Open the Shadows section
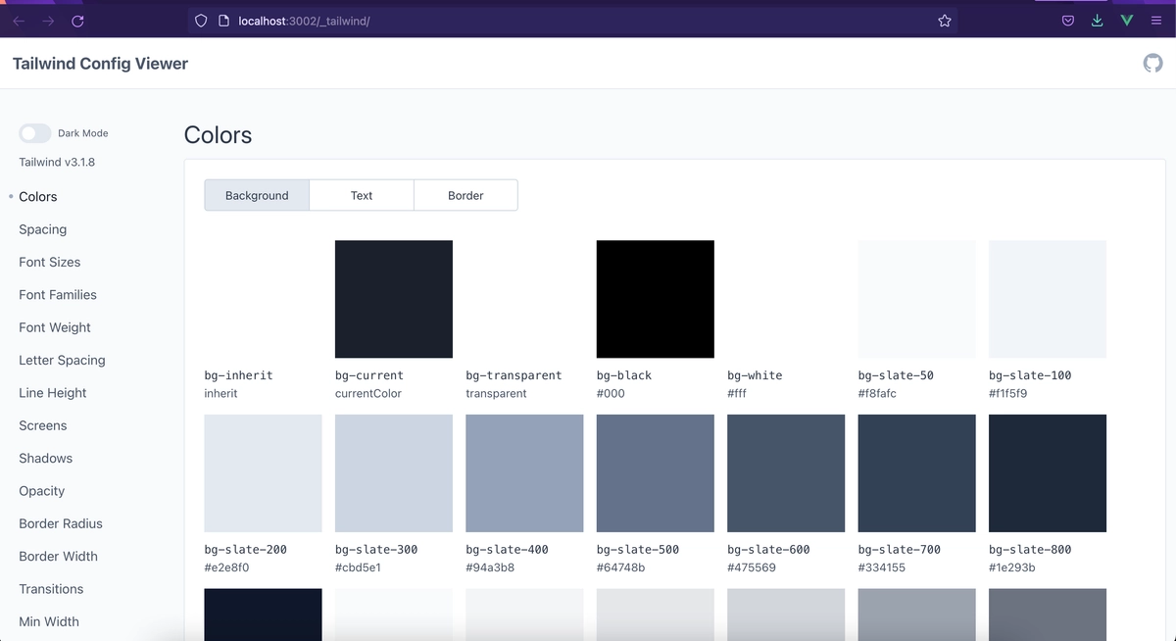Viewport: 1176px width, 641px height. click(x=45, y=458)
